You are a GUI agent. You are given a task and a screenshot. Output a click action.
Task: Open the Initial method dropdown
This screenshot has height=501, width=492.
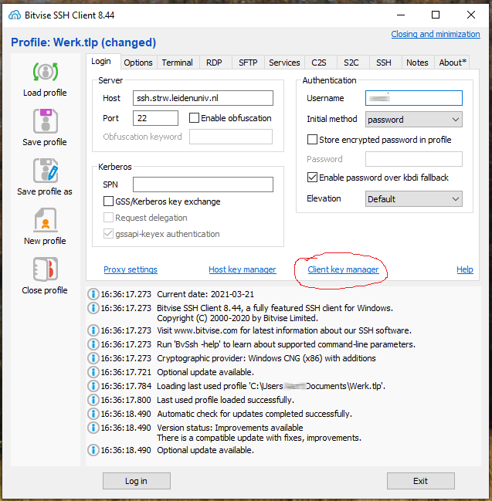(x=413, y=120)
